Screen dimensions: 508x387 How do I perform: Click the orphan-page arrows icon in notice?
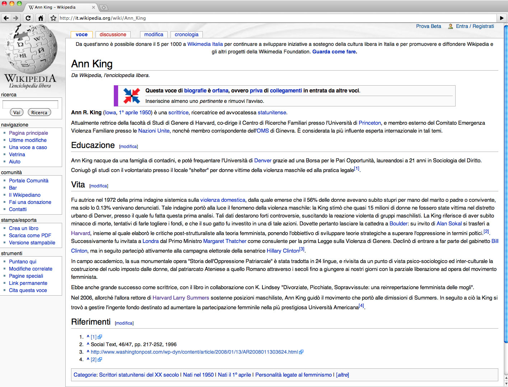132,96
